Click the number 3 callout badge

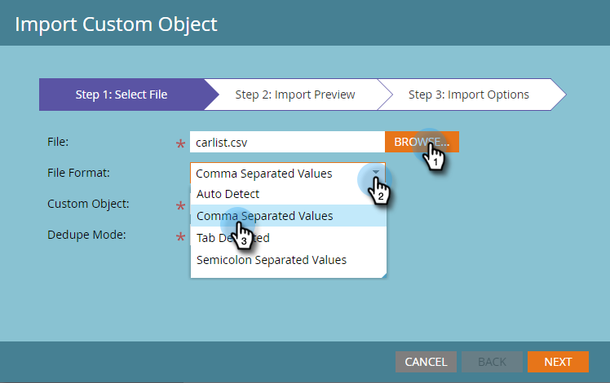point(243,240)
